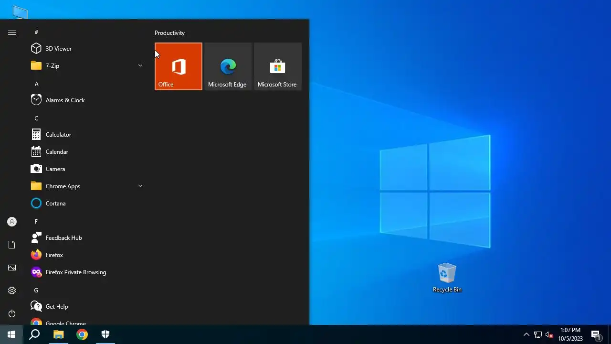The height and width of the screenshot is (344, 611).
Task: Open File Explorer from the taskbar
Action: [x=58, y=334]
